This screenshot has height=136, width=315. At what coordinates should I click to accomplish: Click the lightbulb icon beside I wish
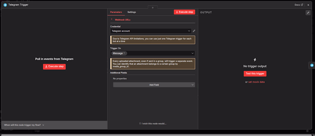pyautogui.click(x=140, y=124)
